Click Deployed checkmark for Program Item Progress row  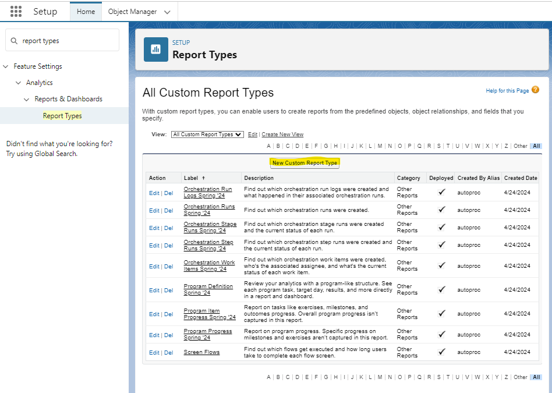pyautogui.click(x=441, y=313)
